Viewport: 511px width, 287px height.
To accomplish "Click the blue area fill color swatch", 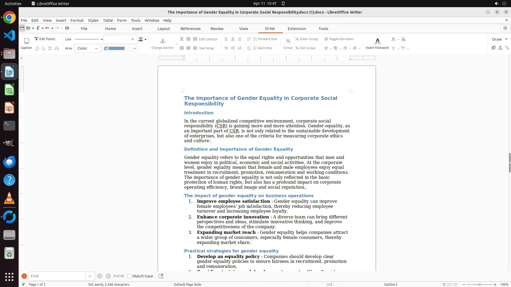I will tap(117, 48).
